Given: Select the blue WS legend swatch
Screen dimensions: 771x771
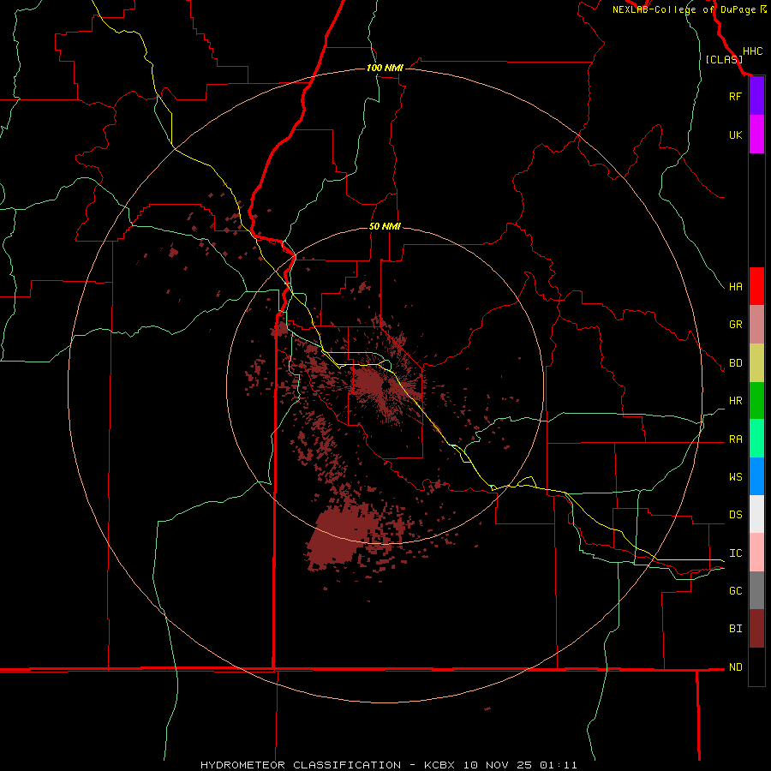Looking at the screenshot, I should click(756, 476).
